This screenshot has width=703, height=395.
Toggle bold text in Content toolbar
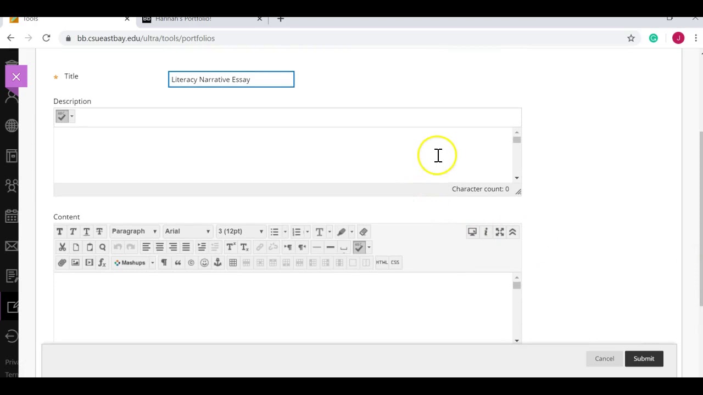60,232
